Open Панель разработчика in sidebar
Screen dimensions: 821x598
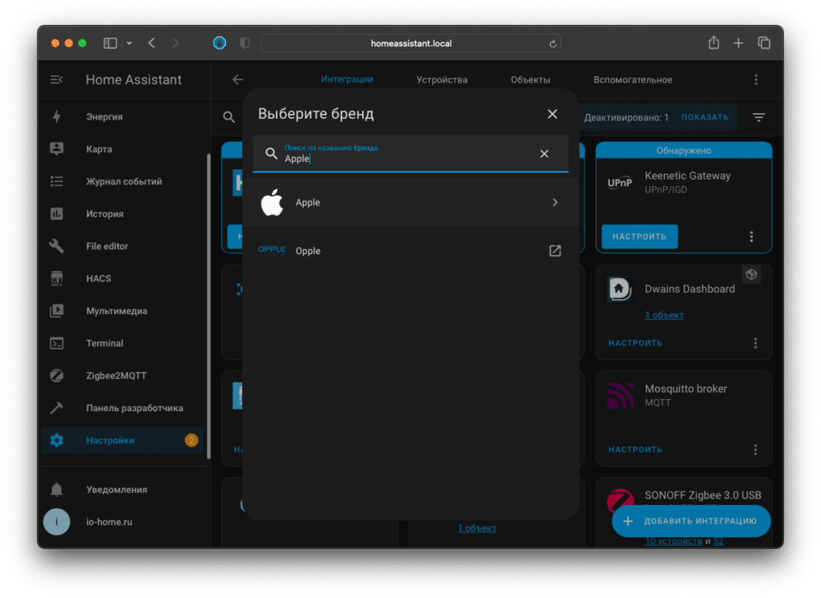pos(123,408)
